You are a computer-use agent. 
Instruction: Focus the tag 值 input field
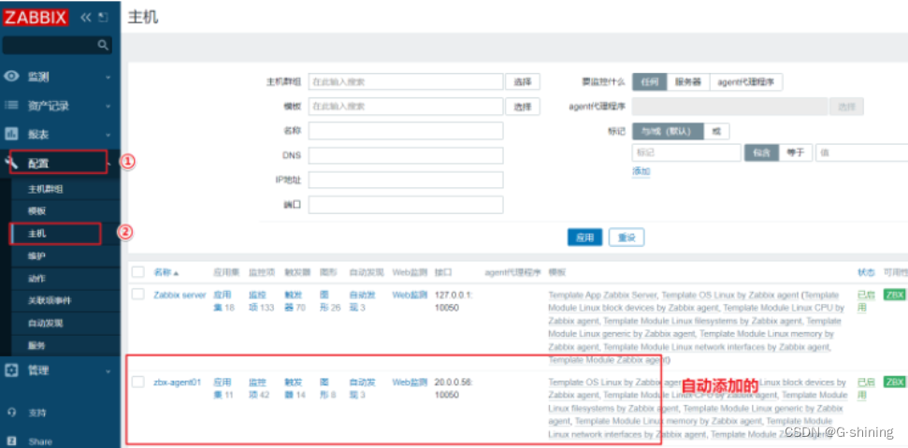[861, 152]
